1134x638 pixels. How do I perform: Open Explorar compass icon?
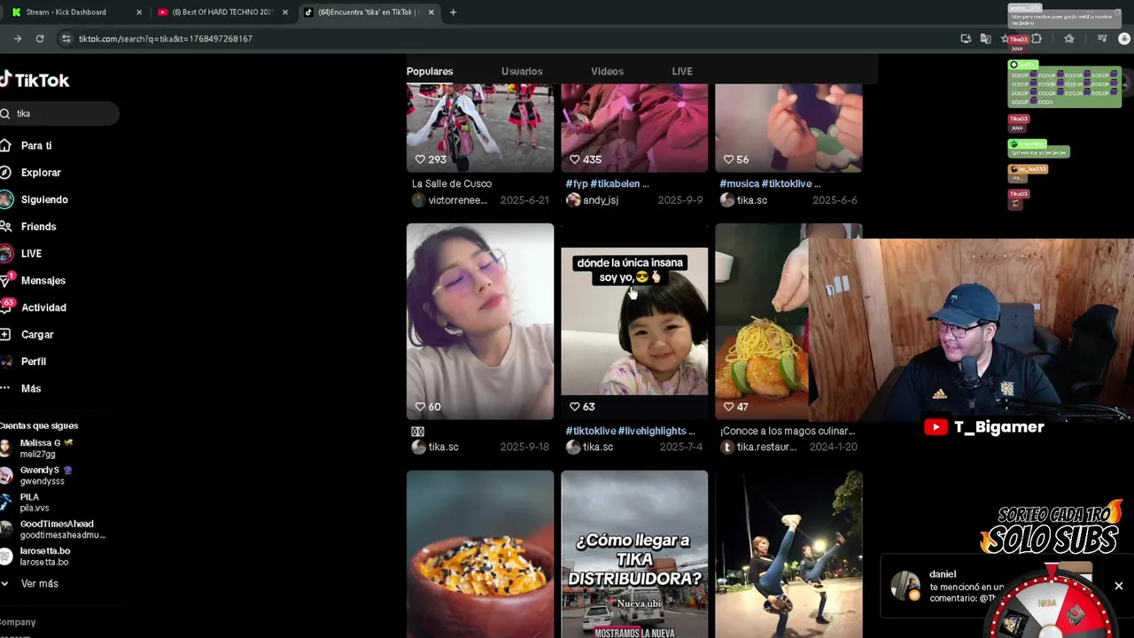pyautogui.click(x=5, y=173)
